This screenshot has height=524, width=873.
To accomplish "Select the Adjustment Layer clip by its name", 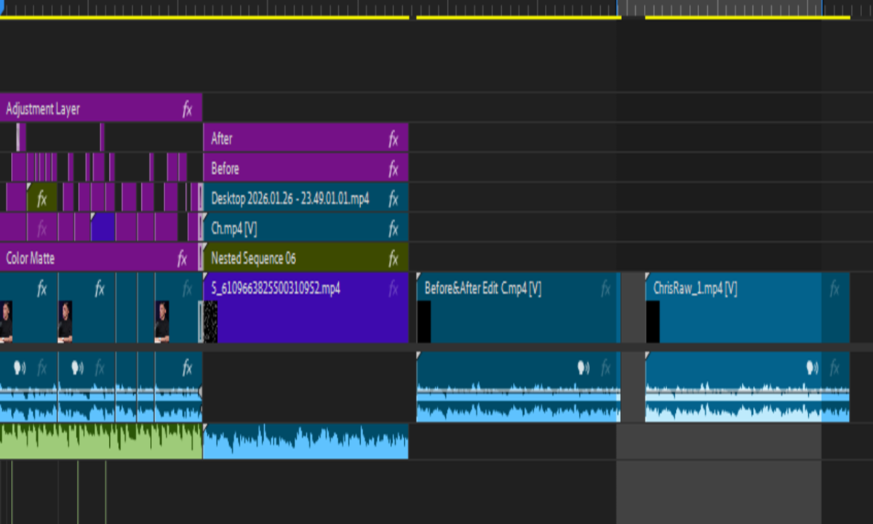I will click(x=44, y=110).
